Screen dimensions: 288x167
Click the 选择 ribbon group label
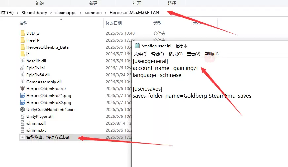point(172,3)
